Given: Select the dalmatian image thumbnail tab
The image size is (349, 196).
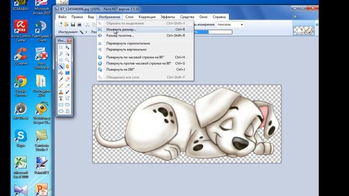Looking at the screenshot, I should point(304,30).
